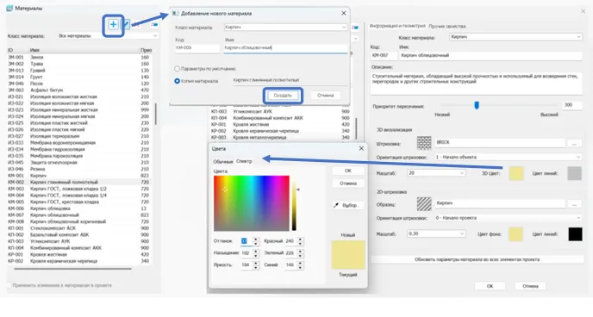The height and width of the screenshot is (317, 593).
Task: Click the Имя field with Кирпич облицовочный in add dialog
Action: [x=285, y=48]
